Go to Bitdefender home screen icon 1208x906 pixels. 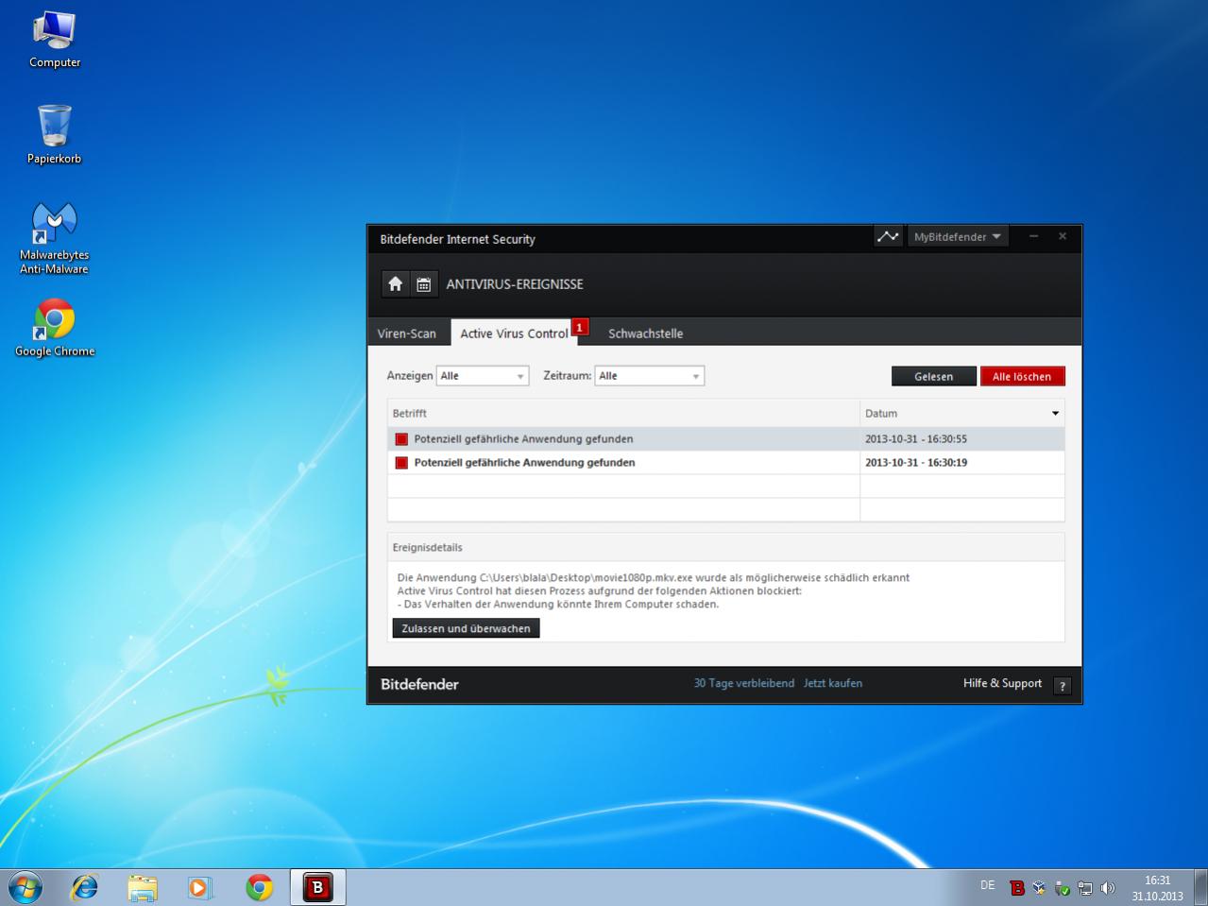[396, 284]
